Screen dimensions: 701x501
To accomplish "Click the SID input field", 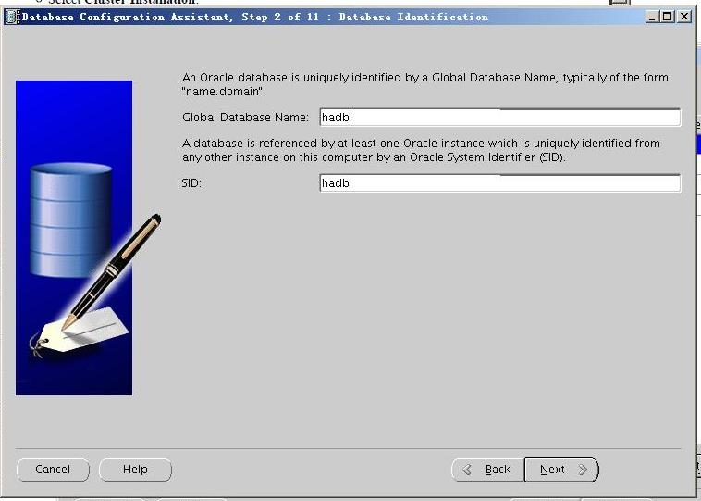I will click(x=500, y=183).
